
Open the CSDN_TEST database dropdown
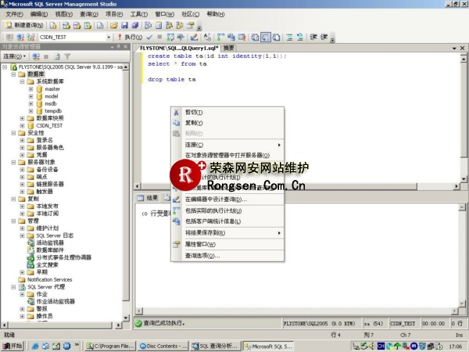[109, 37]
